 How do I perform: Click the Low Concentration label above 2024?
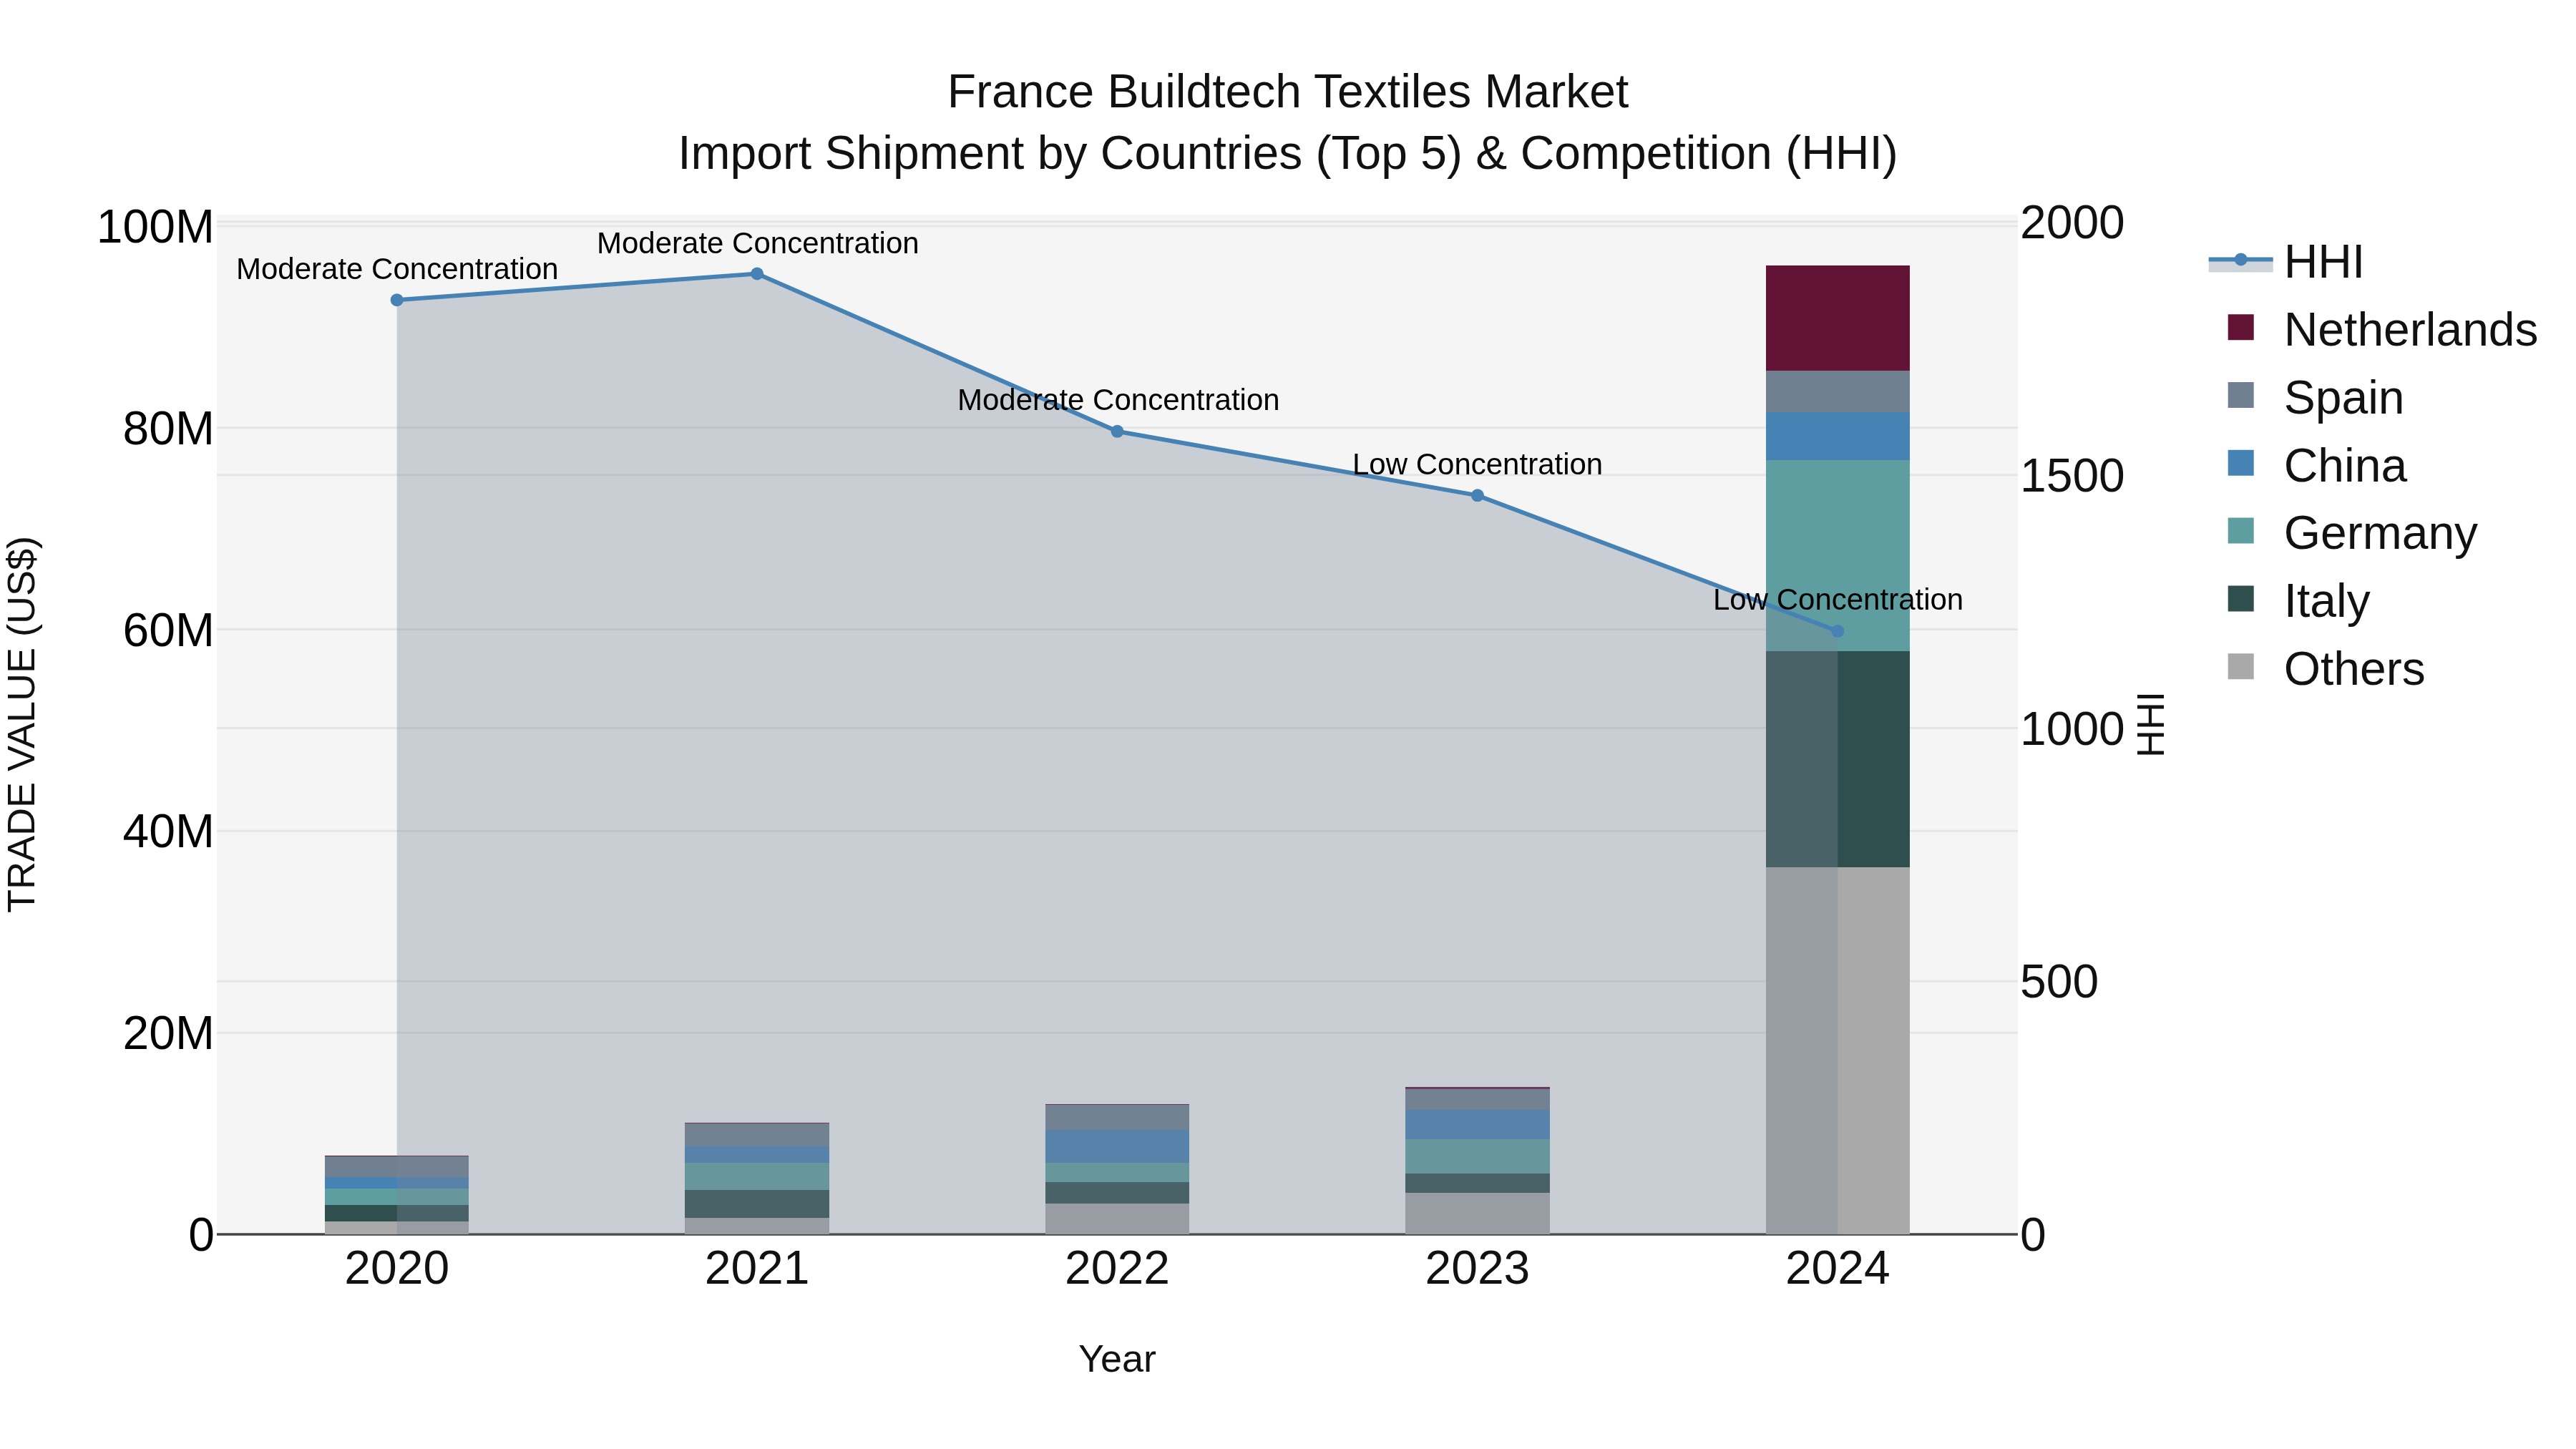click(1838, 600)
